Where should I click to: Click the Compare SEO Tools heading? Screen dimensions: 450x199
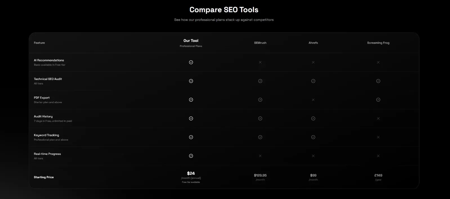click(224, 10)
